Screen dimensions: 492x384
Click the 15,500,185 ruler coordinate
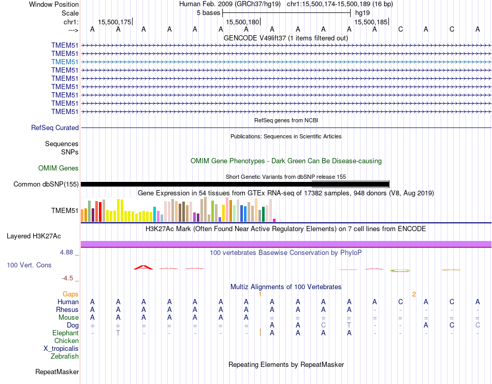[371, 22]
